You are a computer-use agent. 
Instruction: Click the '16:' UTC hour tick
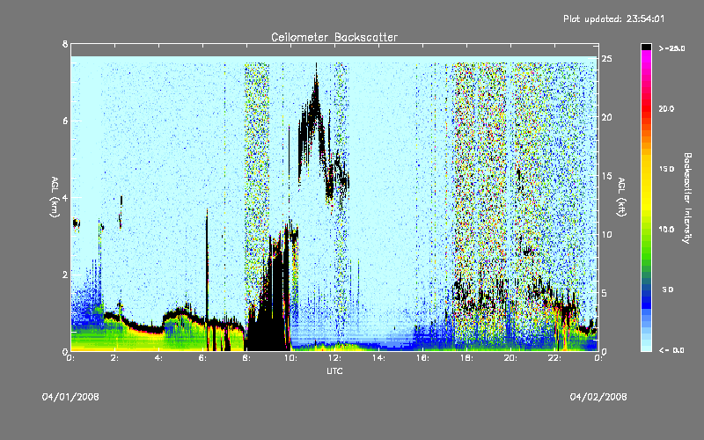pyautogui.click(x=422, y=358)
